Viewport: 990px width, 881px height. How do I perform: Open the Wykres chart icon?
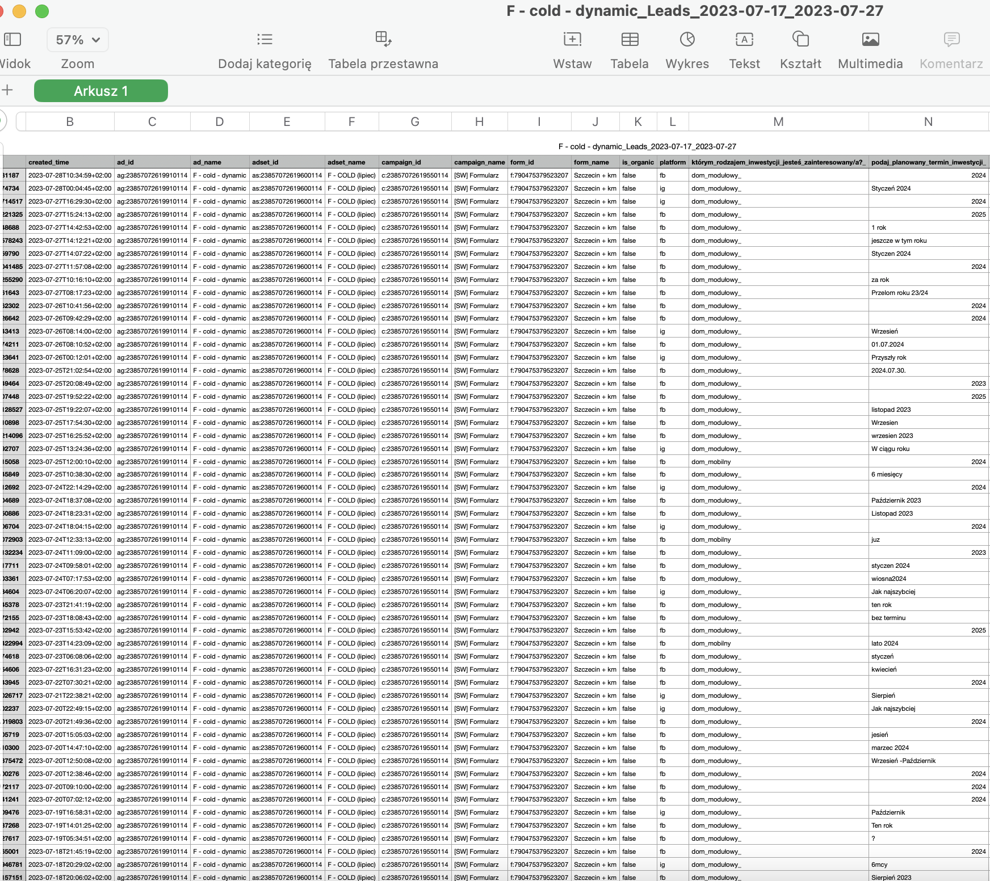[x=687, y=39]
